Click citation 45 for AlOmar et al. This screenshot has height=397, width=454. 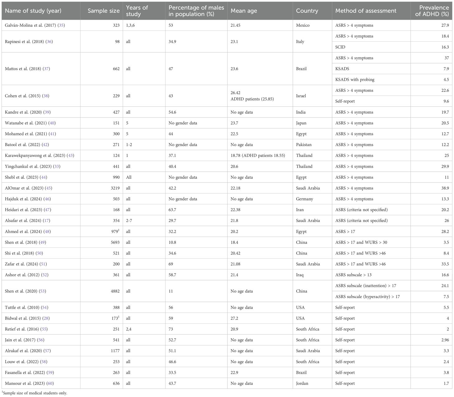[x=49, y=188]
